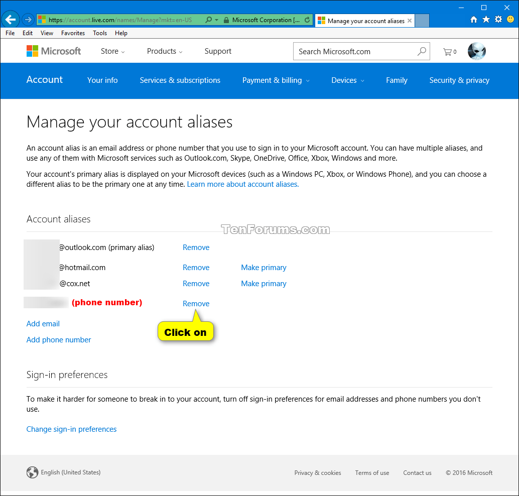Click the globe icon next to English
This screenshot has width=519, height=496.
tap(32, 472)
